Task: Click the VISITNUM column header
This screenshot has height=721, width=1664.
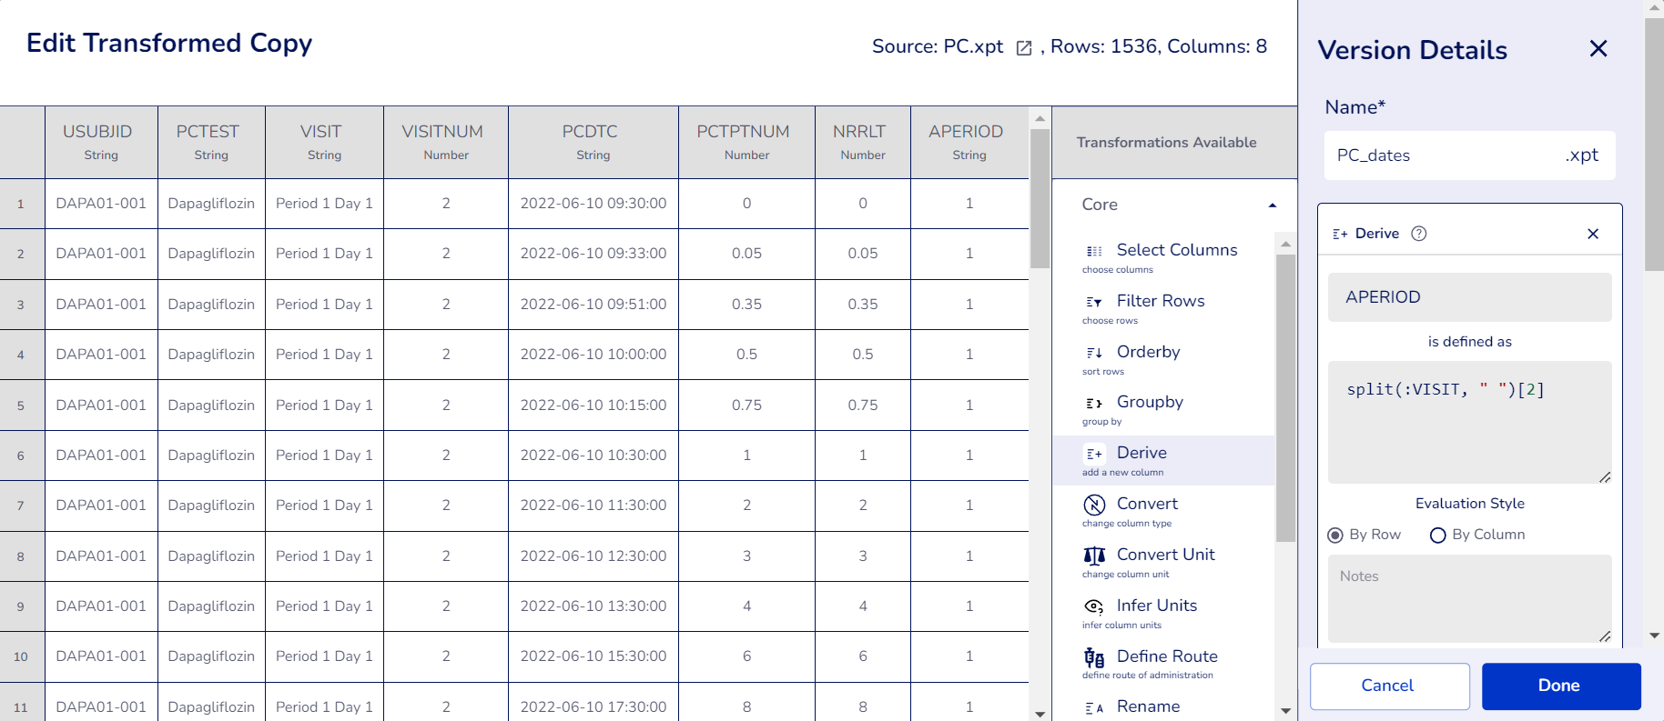Action: (x=446, y=142)
